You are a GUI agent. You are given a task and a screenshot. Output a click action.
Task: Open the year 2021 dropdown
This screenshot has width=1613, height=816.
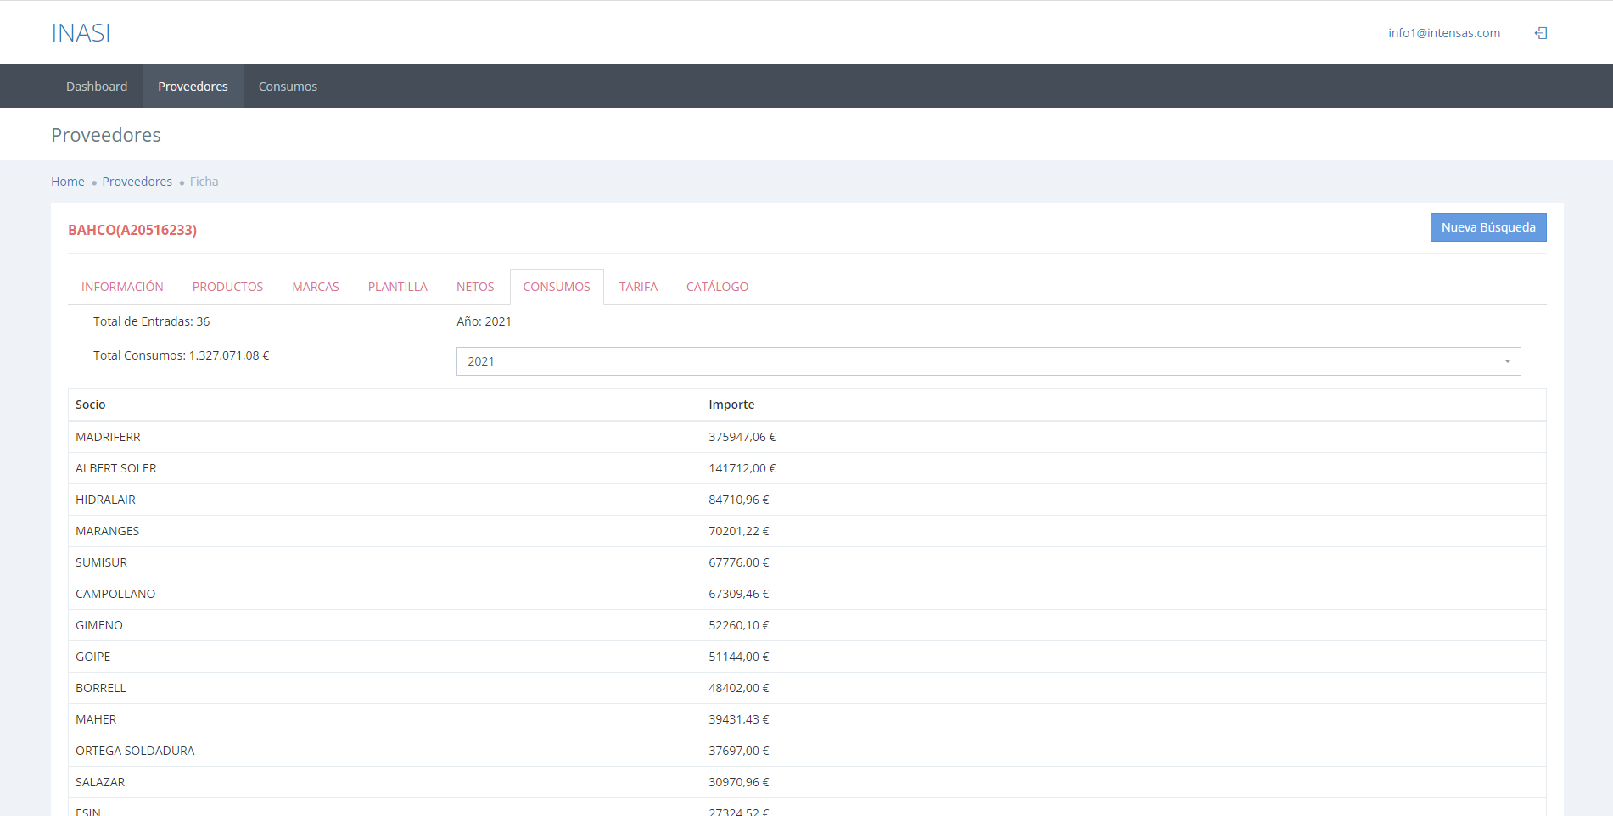(x=988, y=361)
